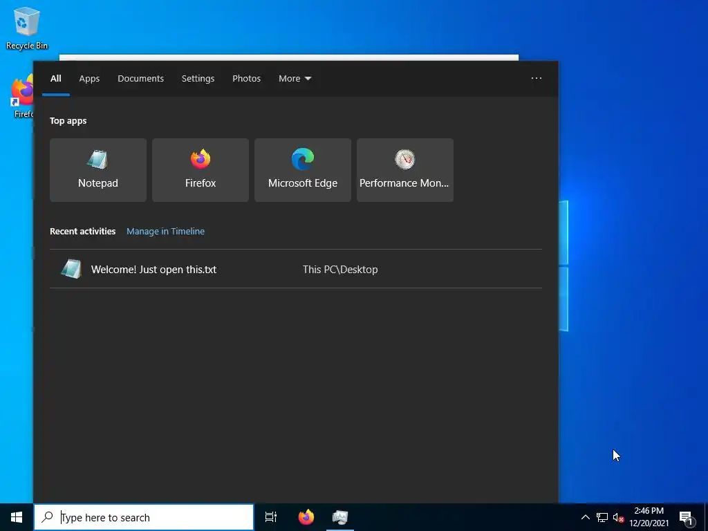Click Show desktop strip at taskbar end
708x531 pixels.
[706, 517]
